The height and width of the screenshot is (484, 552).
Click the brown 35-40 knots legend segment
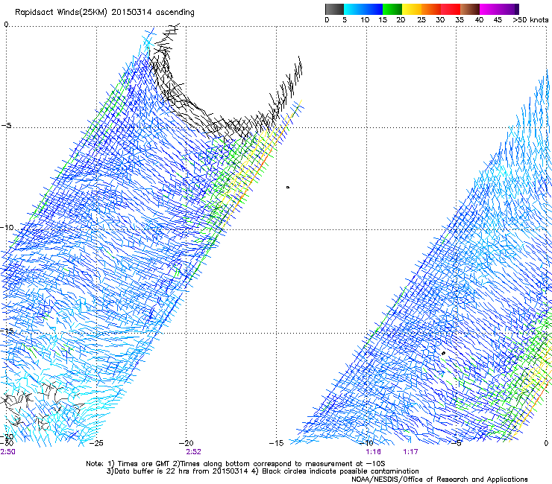point(470,9)
